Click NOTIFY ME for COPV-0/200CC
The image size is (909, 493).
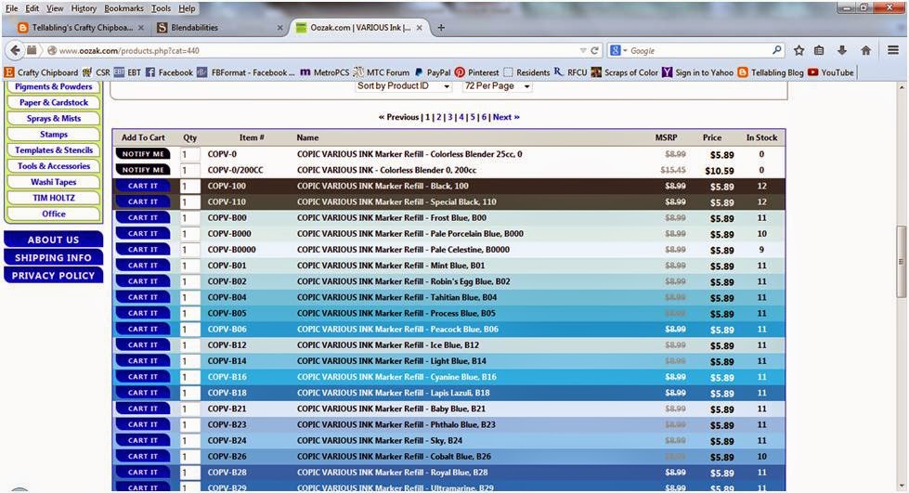pos(143,170)
